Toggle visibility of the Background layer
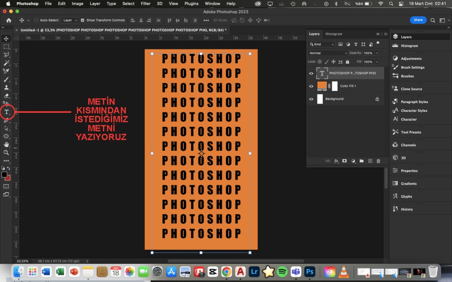The image size is (452, 282). (x=311, y=99)
